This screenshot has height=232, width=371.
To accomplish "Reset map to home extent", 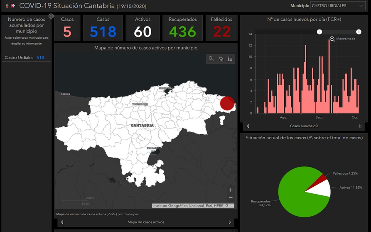I will coord(221,59).
